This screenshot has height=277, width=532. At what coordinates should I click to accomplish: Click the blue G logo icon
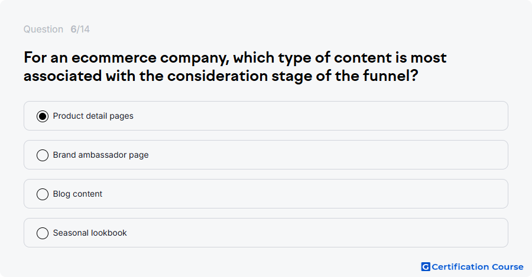426,267
